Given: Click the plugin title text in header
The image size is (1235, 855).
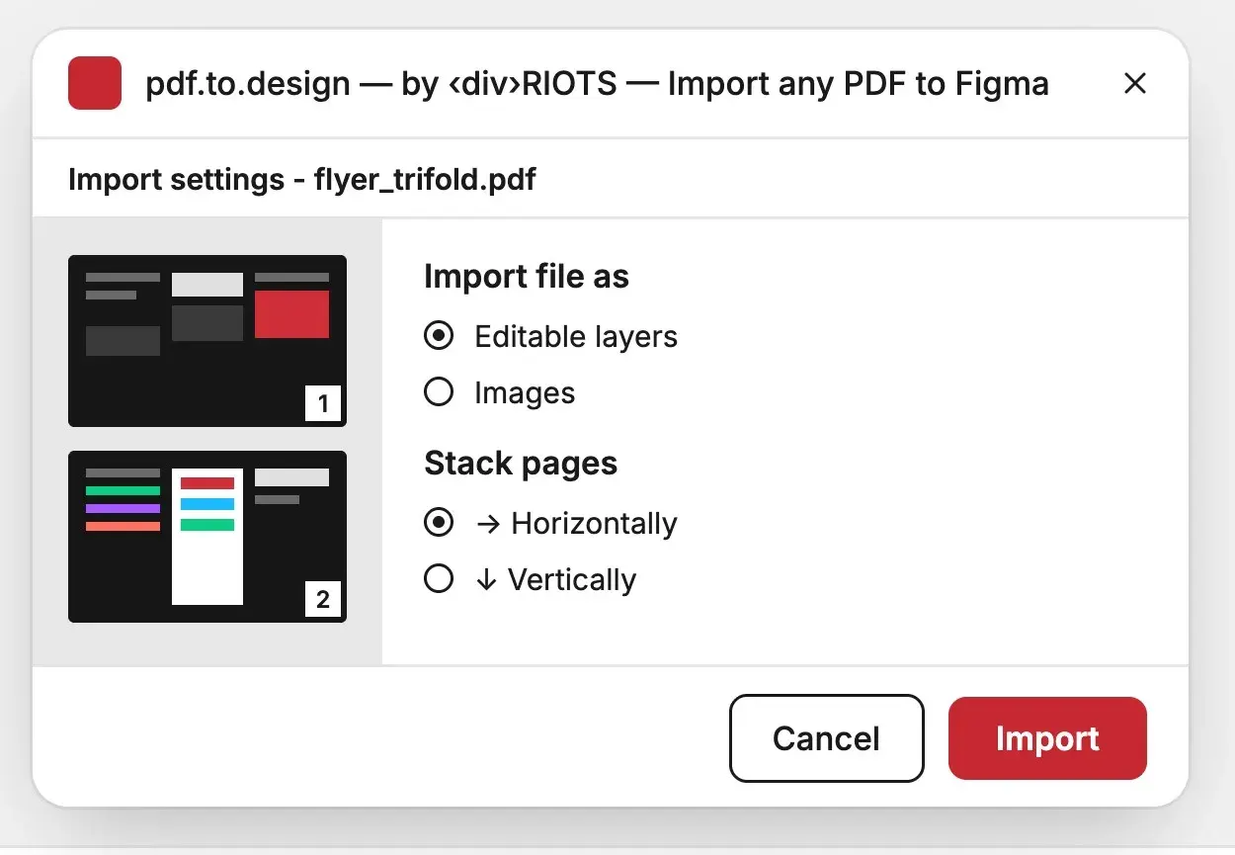Looking at the screenshot, I should tap(597, 84).
